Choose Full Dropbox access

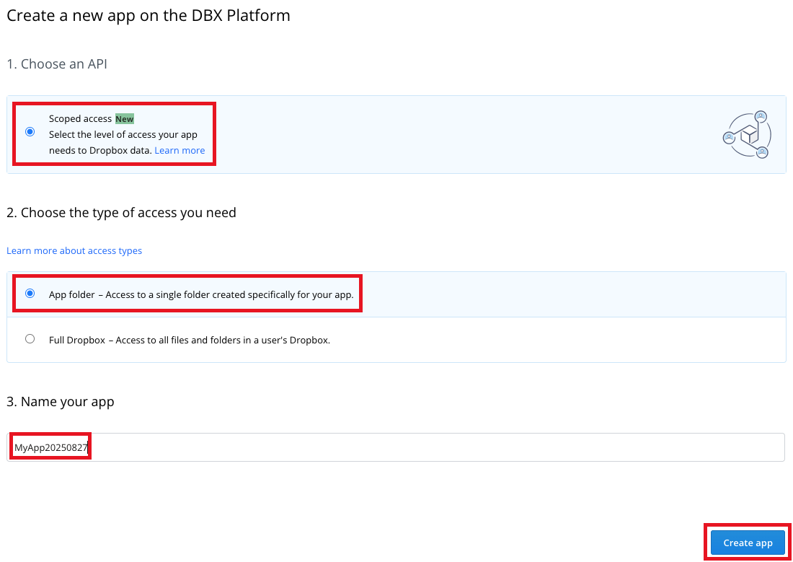tap(30, 338)
